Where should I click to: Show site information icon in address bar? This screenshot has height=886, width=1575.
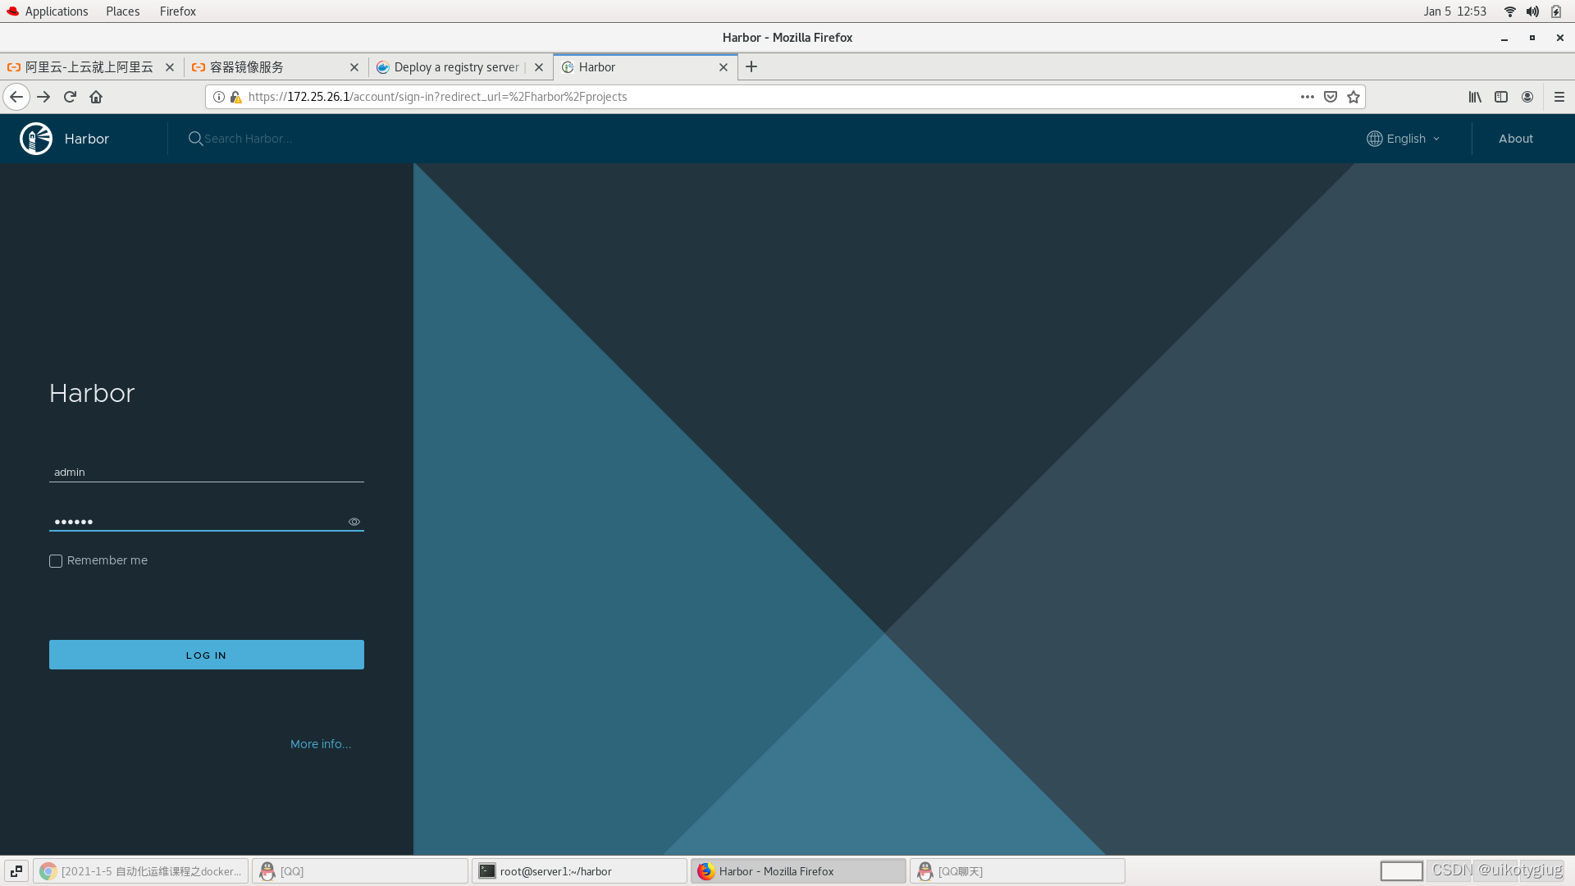pos(219,97)
